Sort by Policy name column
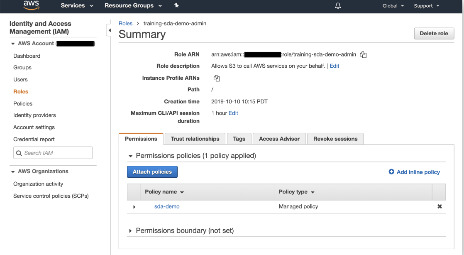Screen dimensions: 464x255 point(164,192)
